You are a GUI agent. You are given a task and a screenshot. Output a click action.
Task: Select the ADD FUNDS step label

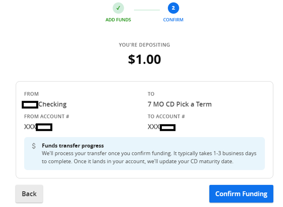tap(118, 20)
